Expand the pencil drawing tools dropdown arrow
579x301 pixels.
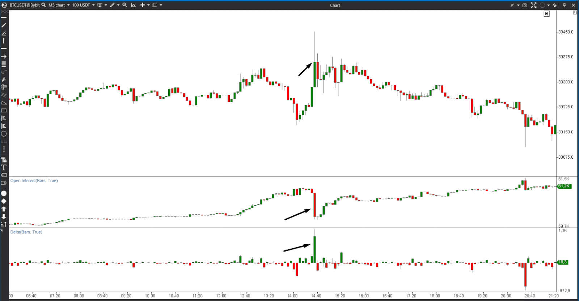pyautogui.click(x=118, y=5)
